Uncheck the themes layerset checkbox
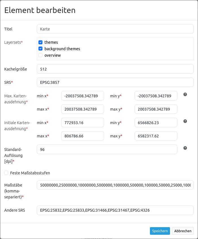198x239 pixels. [40, 42]
